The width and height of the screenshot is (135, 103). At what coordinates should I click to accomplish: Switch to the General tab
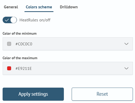coord(11,7)
